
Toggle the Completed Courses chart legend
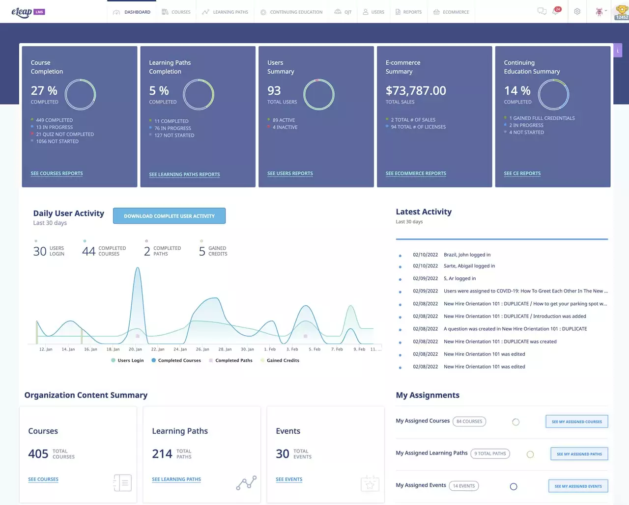176,360
